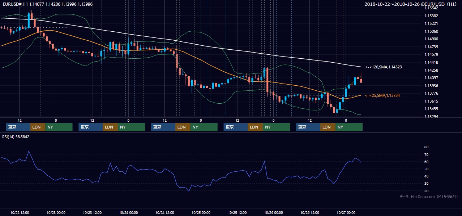
Task: Click price axis value 1.14258
Action: click(431, 70)
